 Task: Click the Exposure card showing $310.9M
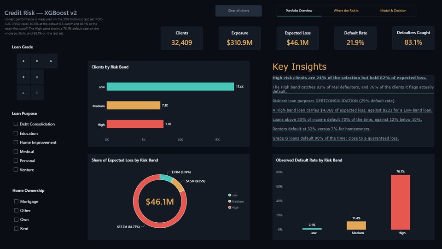click(239, 38)
